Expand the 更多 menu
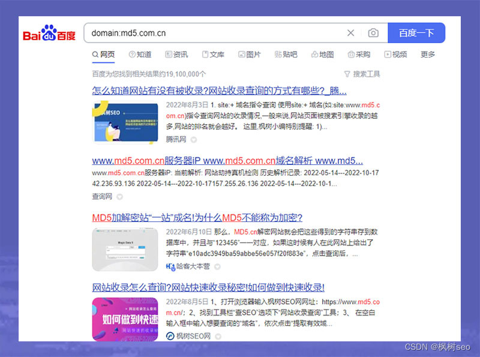 428,55
